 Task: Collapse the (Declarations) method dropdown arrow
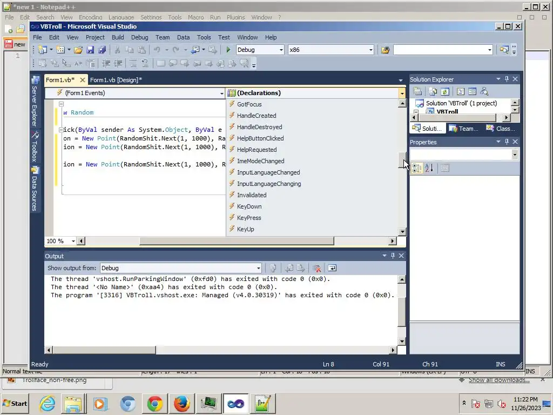[402, 93]
